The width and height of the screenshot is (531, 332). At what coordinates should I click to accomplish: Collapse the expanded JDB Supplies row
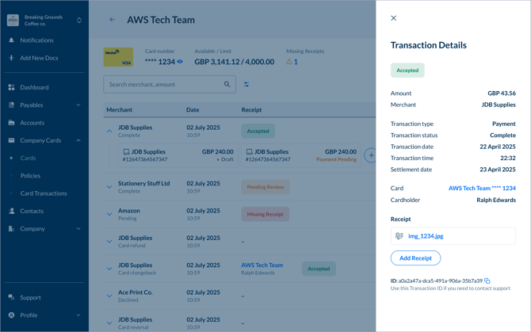[x=109, y=131]
